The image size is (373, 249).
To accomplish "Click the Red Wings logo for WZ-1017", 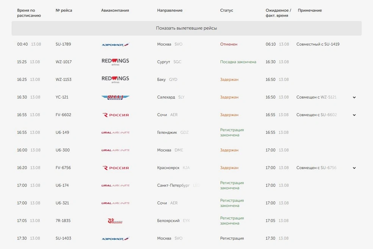I will tap(115, 62).
